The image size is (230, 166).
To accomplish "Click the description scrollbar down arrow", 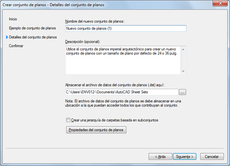I will click(x=183, y=71).
